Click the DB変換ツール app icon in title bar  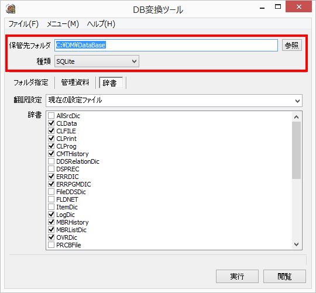tap(11, 9)
